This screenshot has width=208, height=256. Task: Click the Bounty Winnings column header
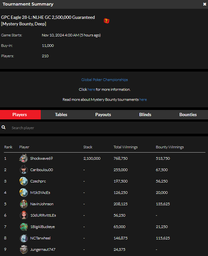(x=170, y=147)
